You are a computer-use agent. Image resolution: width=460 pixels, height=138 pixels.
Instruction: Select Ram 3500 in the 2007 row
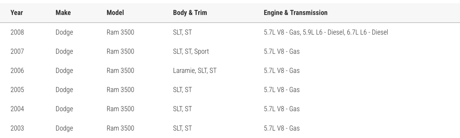click(x=120, y=51)
